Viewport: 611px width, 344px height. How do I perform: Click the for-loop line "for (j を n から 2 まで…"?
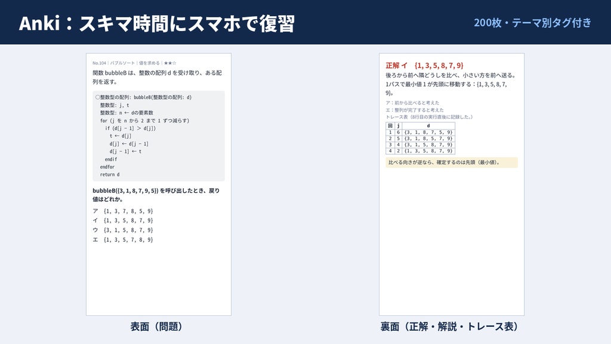pos(144,121)
